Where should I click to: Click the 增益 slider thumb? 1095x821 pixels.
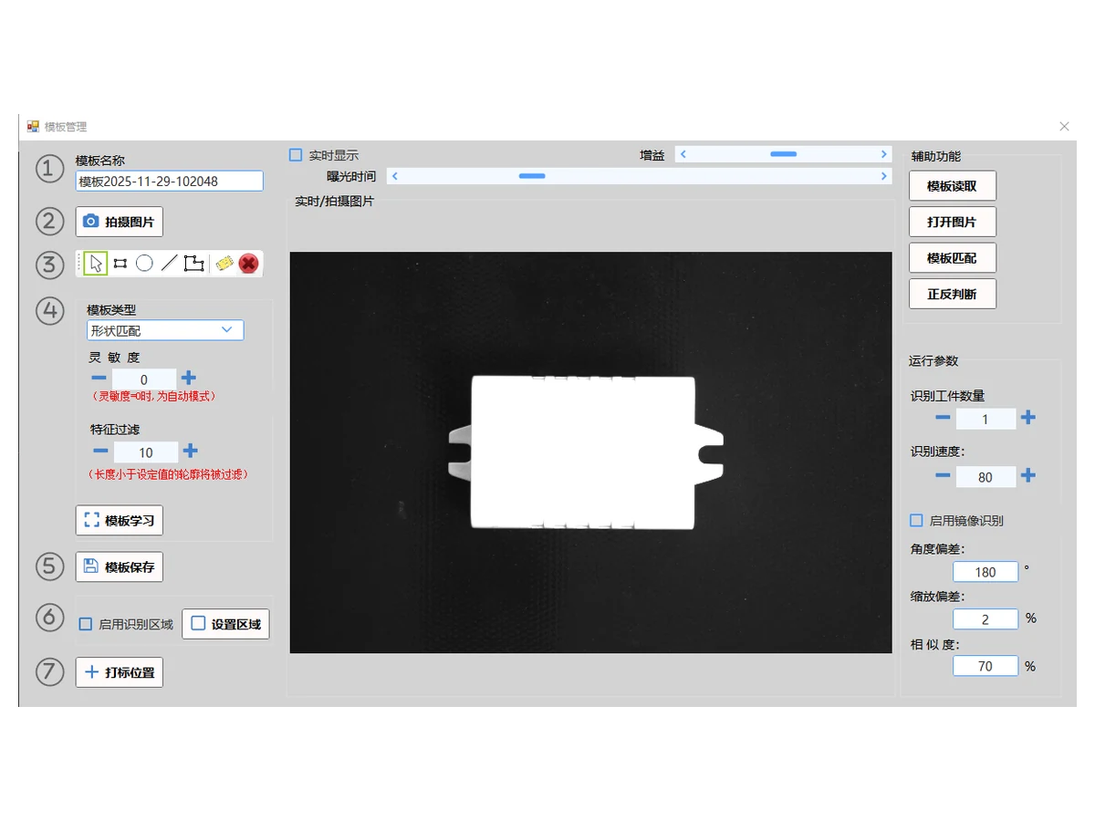pos(783,154)
